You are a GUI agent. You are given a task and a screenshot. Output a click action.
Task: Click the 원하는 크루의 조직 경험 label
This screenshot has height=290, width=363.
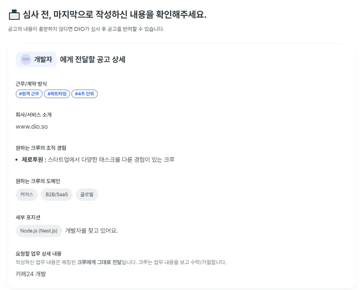[41, 148]
